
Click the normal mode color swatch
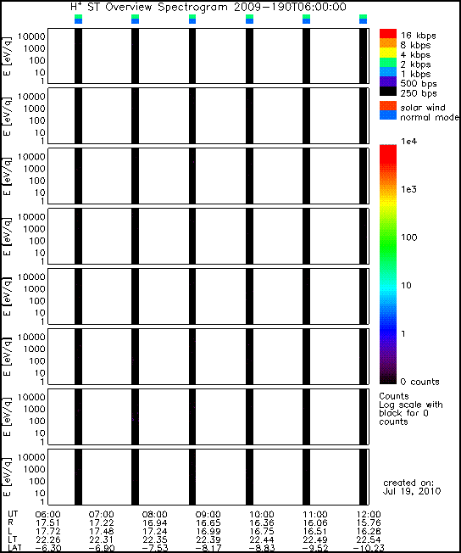(388, 115)
